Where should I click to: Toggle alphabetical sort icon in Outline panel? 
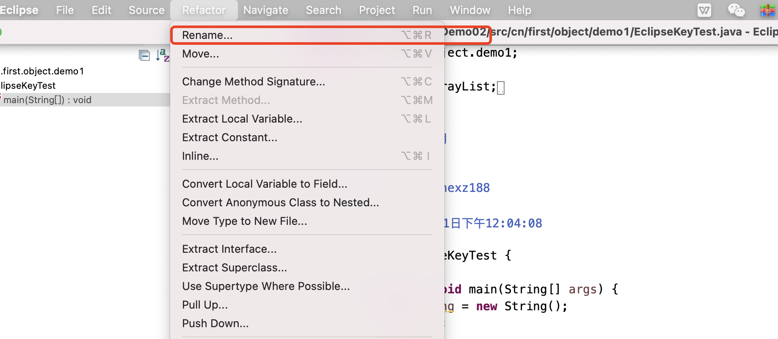[163, 55]
